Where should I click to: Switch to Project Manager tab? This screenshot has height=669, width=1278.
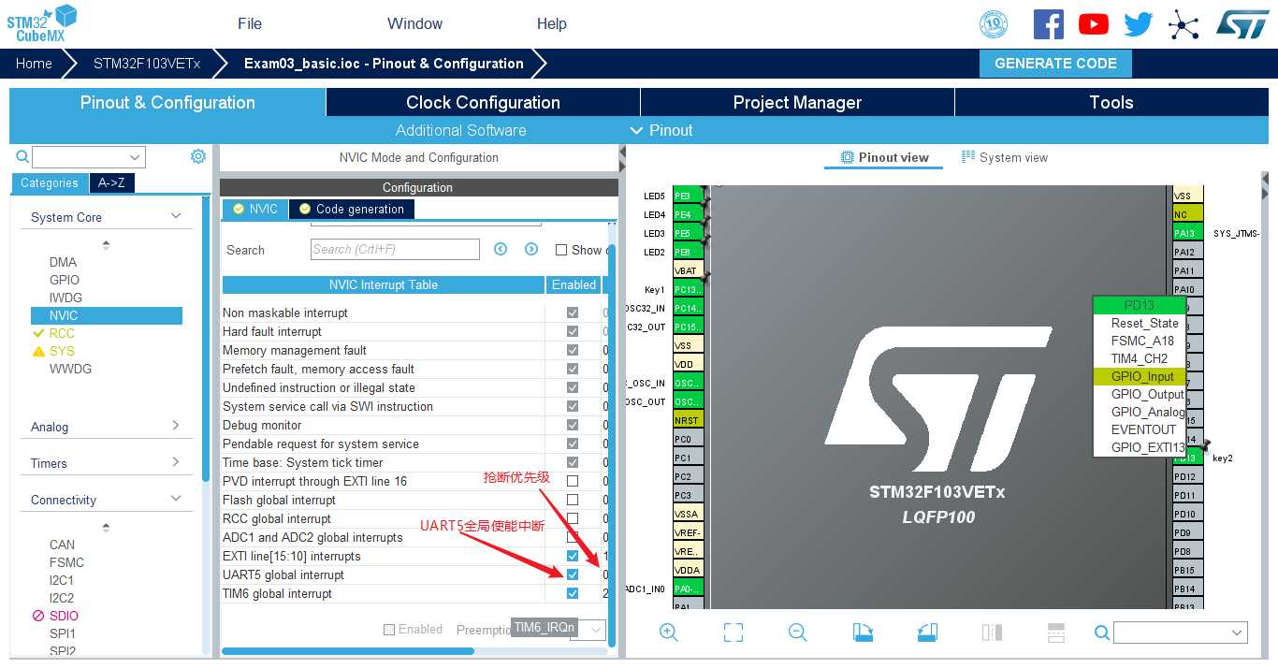pos(797,102)
